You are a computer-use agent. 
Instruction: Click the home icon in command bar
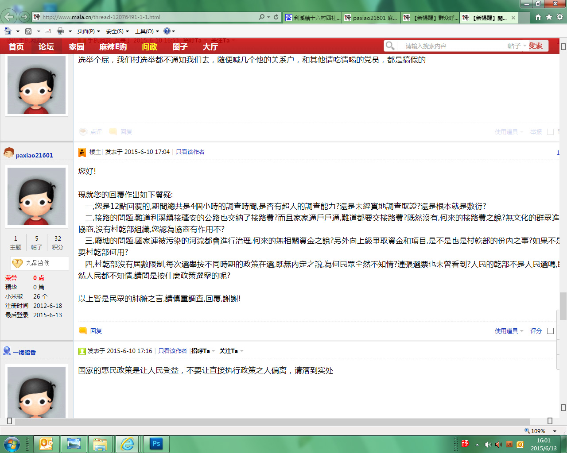click(8, 31)
